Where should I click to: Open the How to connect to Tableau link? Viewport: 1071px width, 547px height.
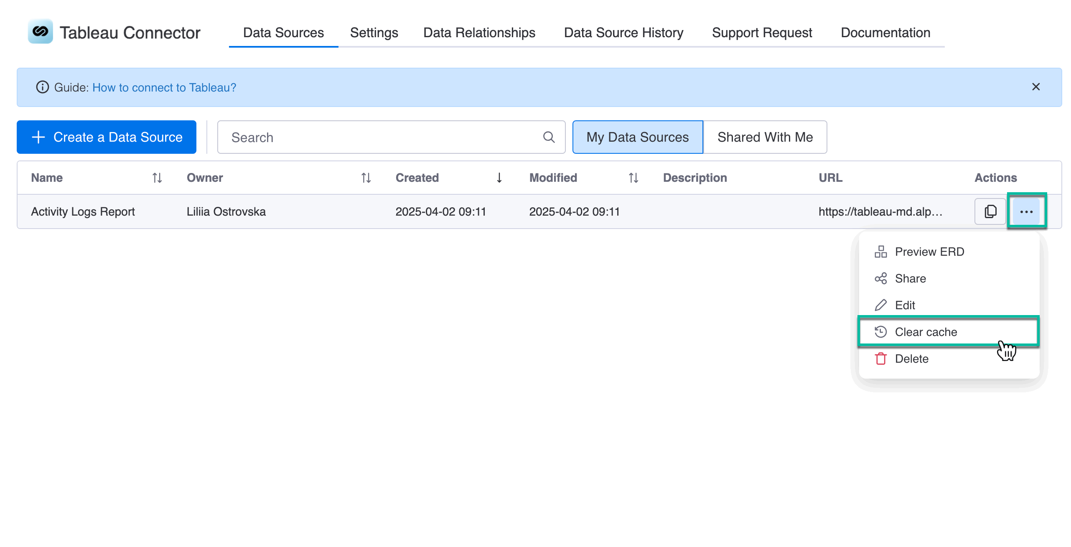[164, 87]
